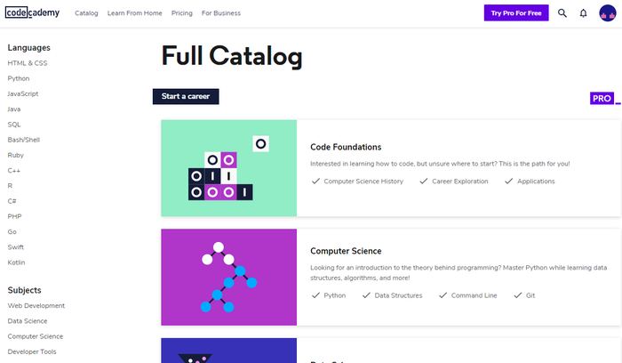Open the Web Development subject
Screen dimensions: 622x363
pos(36,305)
